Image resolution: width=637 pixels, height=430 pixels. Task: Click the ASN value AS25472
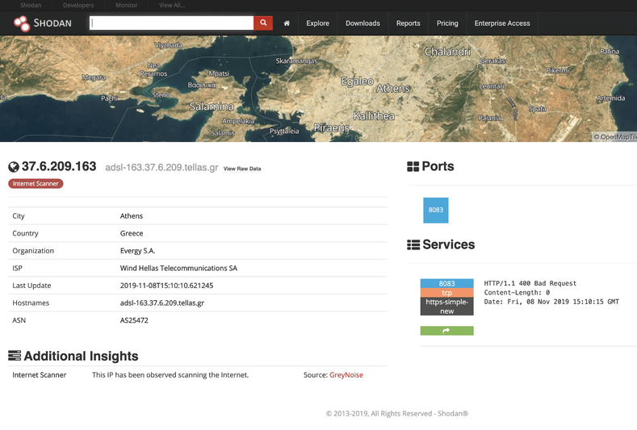coord(134,320)
